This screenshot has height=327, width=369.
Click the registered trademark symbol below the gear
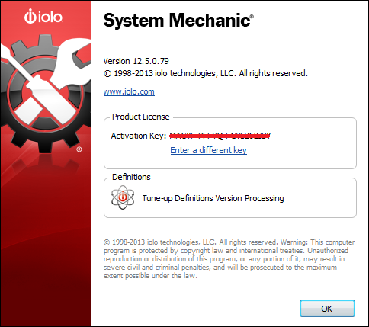coord(79,149)
